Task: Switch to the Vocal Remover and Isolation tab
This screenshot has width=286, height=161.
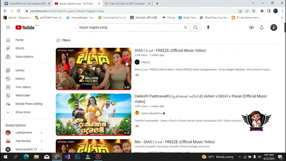Action: coord(27,4)
